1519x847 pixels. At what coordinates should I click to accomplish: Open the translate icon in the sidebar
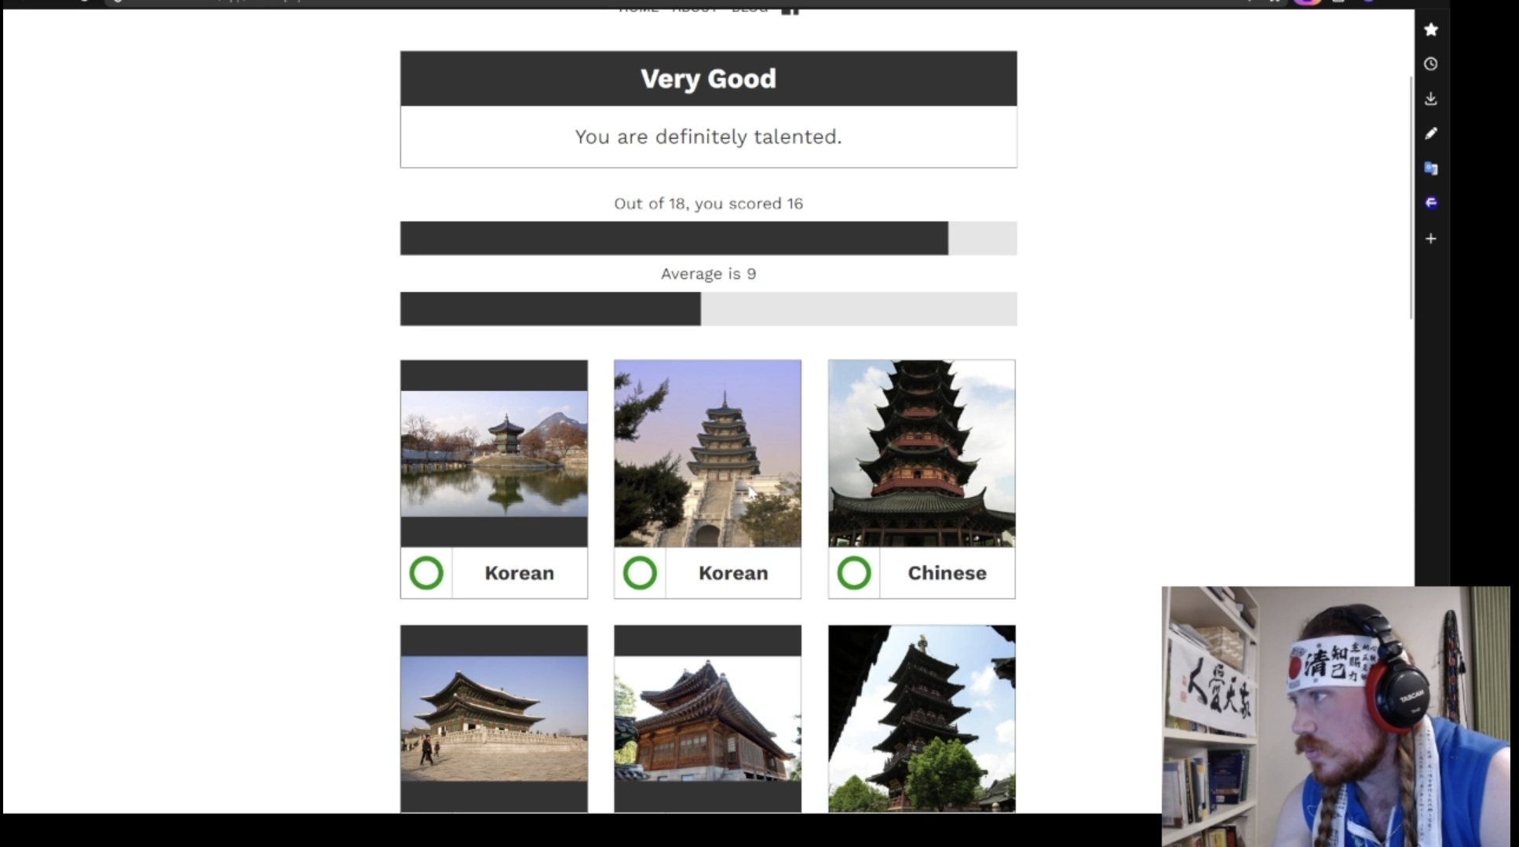1431,168
